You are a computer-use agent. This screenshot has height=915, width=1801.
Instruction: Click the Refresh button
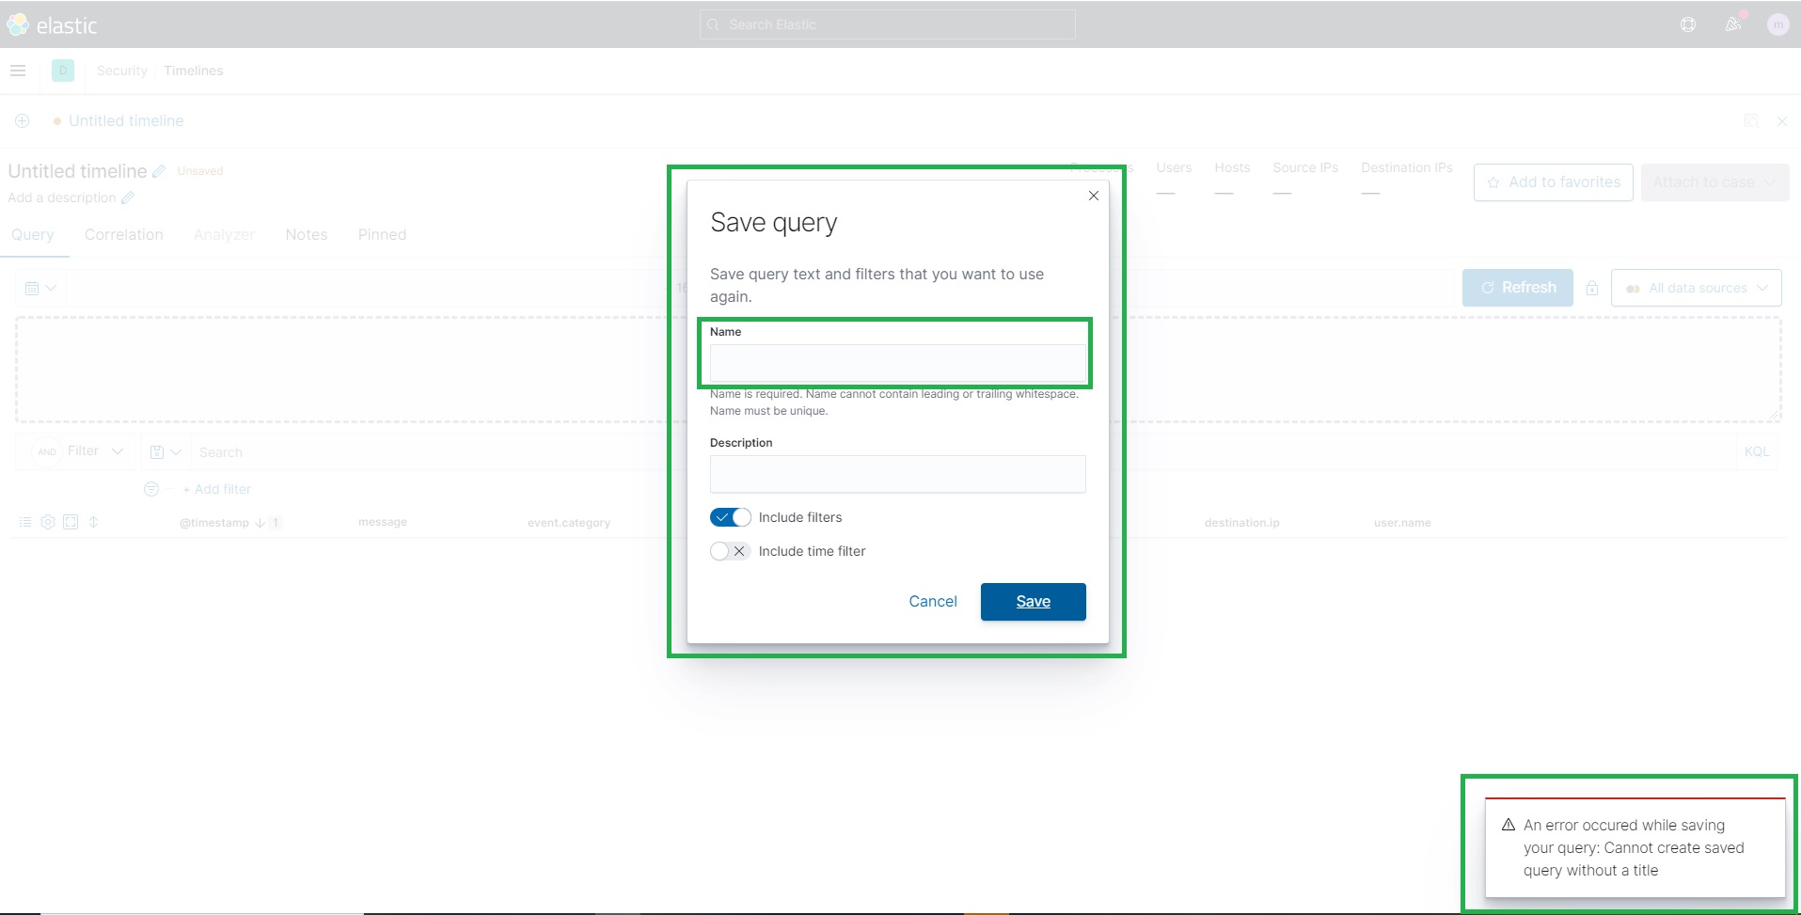tap(1517, 288)
